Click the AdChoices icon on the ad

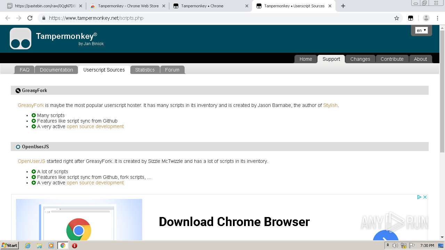click(x=419, y=197)
